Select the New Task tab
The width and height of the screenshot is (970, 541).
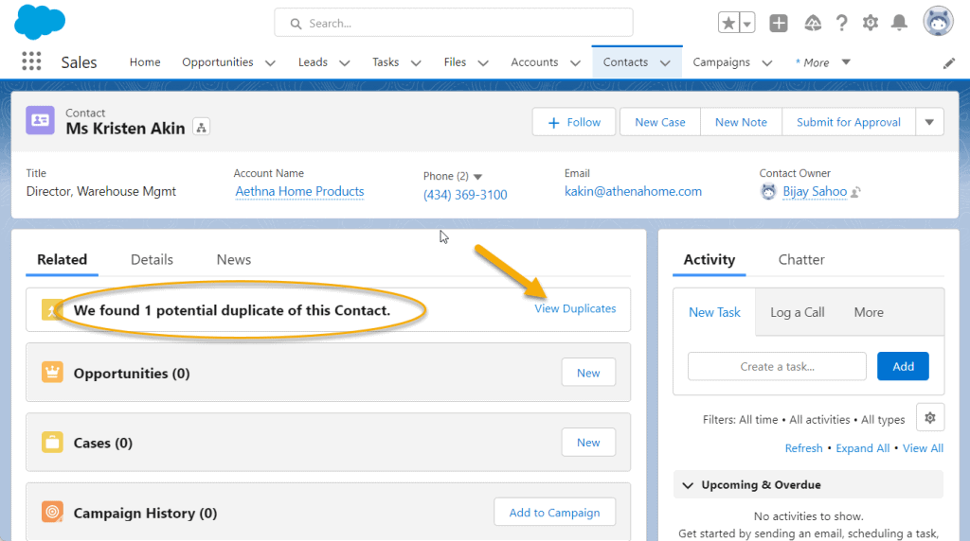coord(714,312)
